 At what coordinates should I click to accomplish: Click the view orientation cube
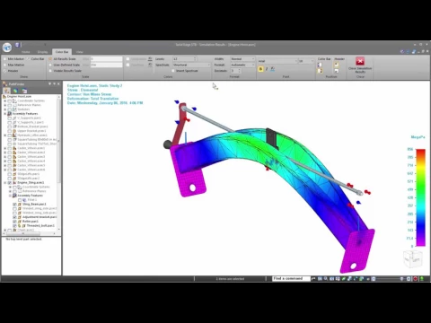point(412,259)
